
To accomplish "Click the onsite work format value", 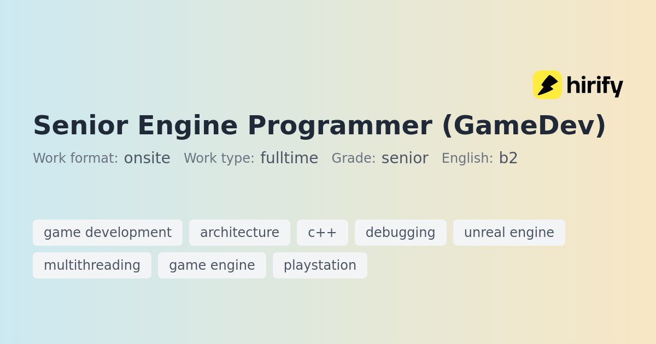I will pyautogui.click(x=147, y=158).
